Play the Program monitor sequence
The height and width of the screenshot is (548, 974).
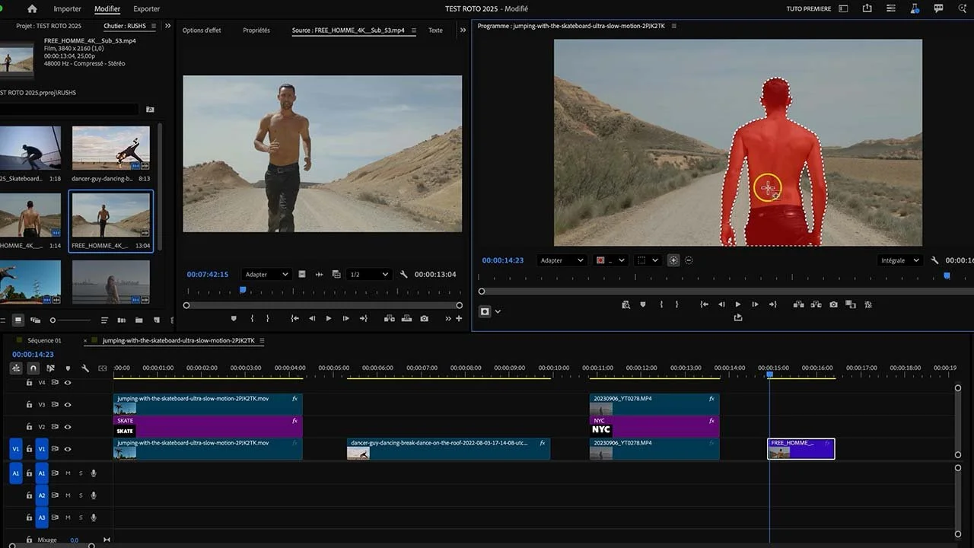pyautogui.click(x=738, y=304)
